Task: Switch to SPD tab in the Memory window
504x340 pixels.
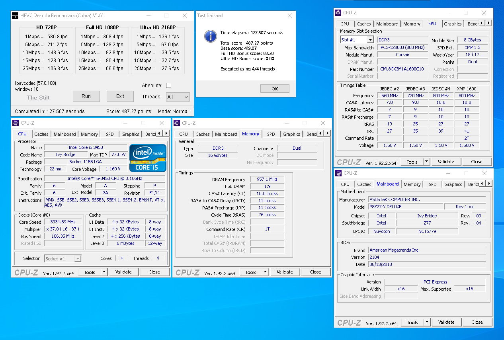Action: tap(271, 134)
